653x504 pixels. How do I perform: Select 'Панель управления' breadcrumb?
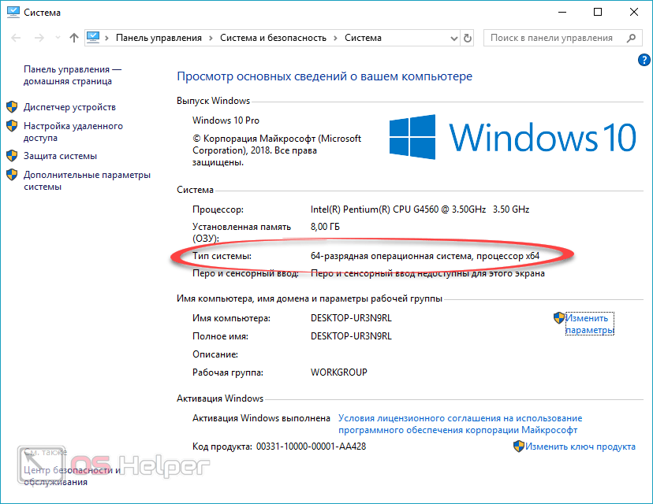[x=159, y=38]
